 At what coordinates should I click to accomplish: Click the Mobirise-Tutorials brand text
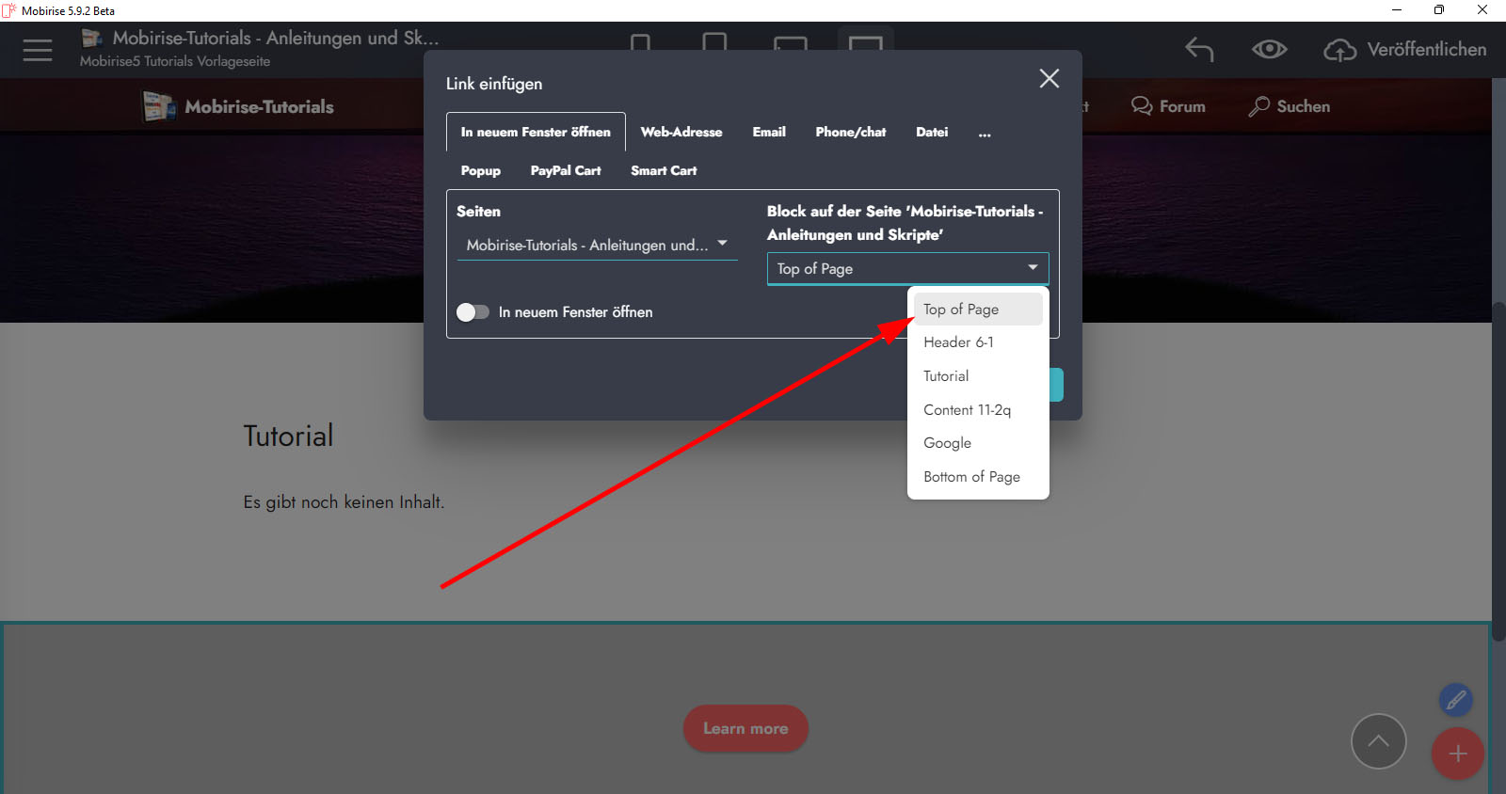point(260,106)
